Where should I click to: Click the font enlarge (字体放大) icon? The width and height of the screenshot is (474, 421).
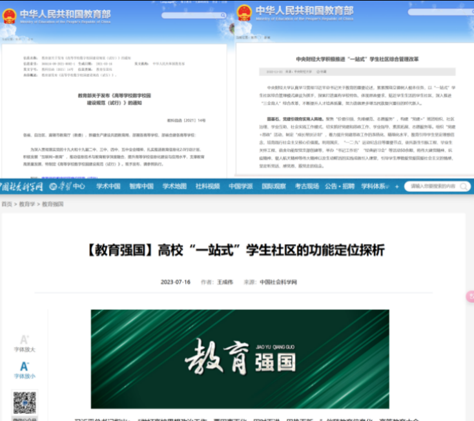pos(24,340)
